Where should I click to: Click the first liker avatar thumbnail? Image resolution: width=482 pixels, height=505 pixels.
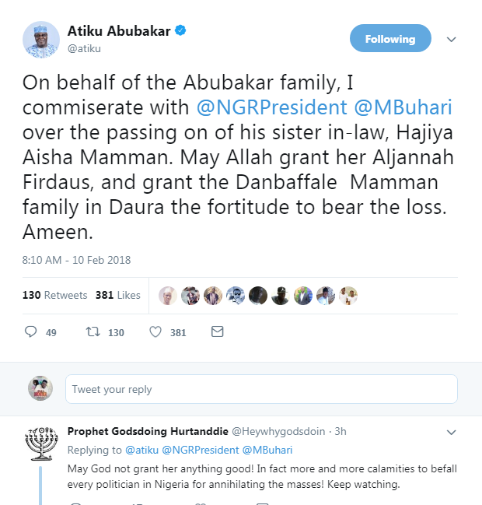[167, 295]
